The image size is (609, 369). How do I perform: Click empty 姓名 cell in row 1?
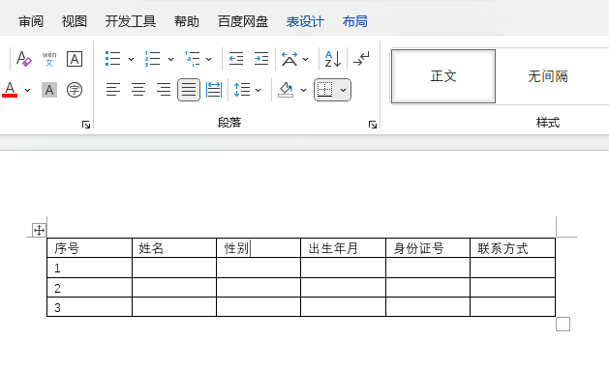[174, 268]
